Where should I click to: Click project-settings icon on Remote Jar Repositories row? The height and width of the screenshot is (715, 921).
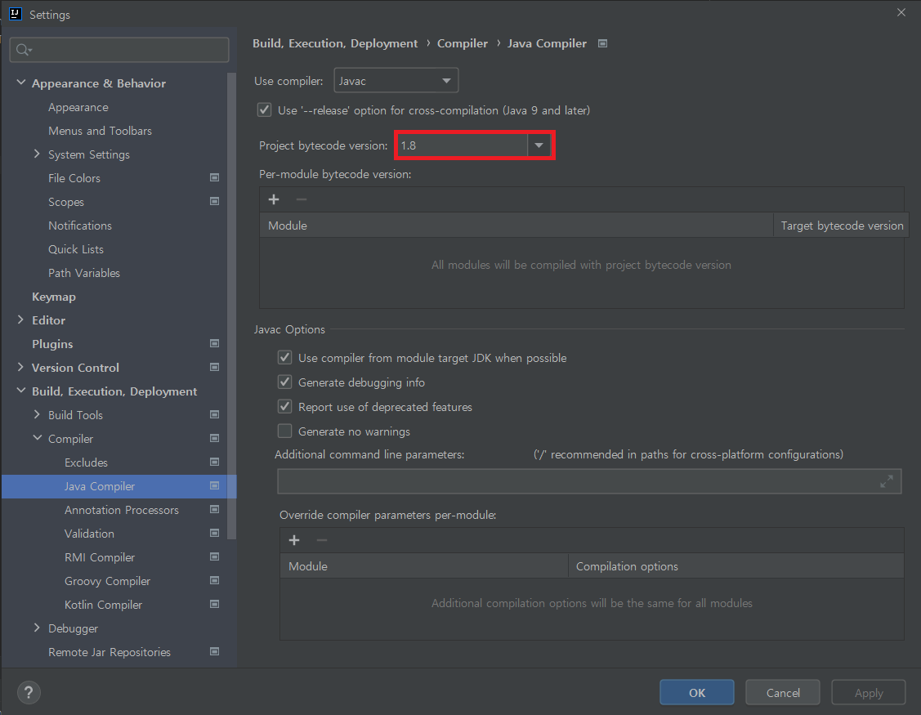214,651
